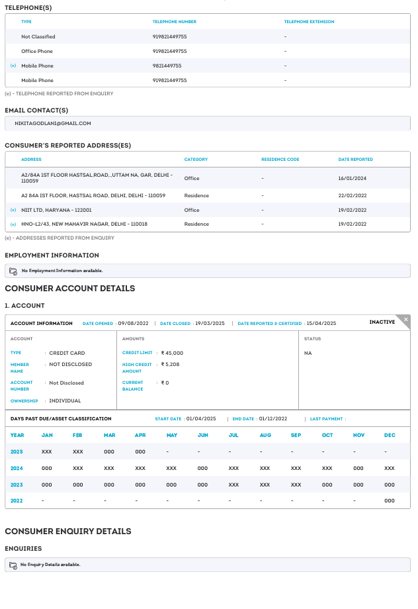Click the (e) marker beside HNO-L2/43 address

click(x=13, y=224)
